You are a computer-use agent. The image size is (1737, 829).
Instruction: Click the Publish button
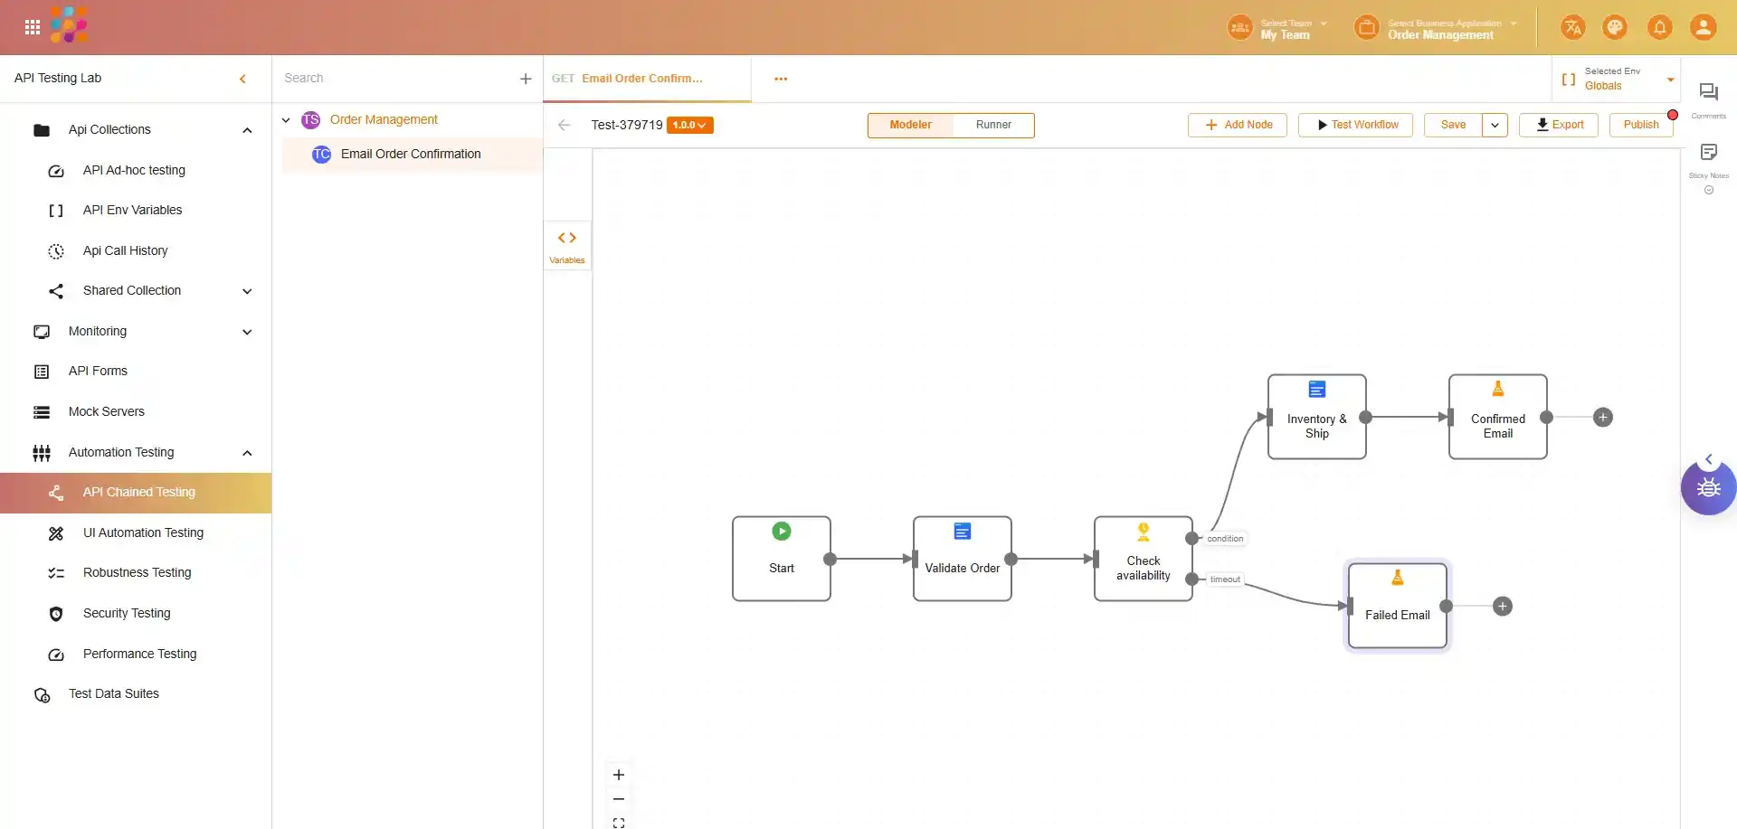[x=1640, y=125]
